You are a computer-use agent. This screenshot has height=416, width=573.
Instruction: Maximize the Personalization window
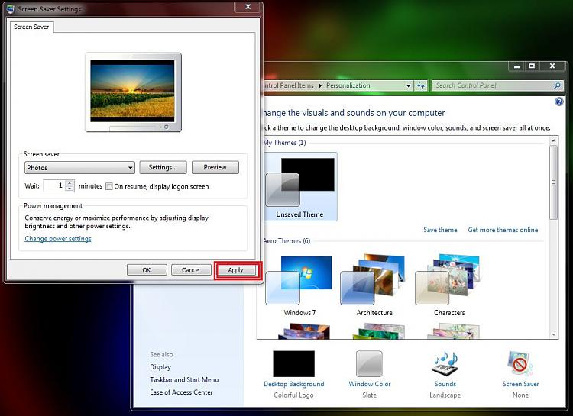point(532,66)
